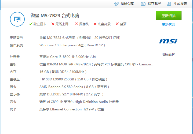Viewport: 193px width, 134px height.
Task: Click the scan time 2019年02月17日 value
Action: point(107,38)
